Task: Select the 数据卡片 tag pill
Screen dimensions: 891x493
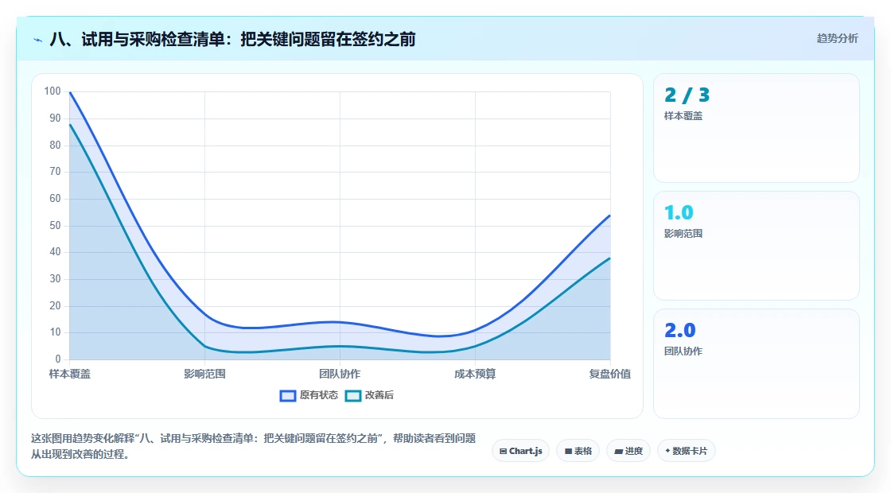Action: [687, 451]
